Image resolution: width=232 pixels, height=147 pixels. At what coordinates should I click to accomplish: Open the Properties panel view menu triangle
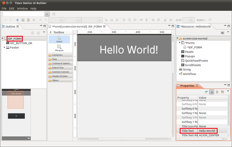(228, 91)
